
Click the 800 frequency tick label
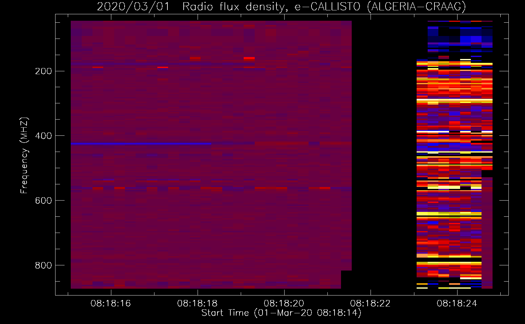pyautogui.click(x=43, y=265)
